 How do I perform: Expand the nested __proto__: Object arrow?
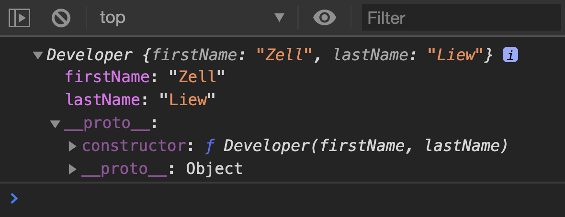pyautogui.click(x=73, y=169)
